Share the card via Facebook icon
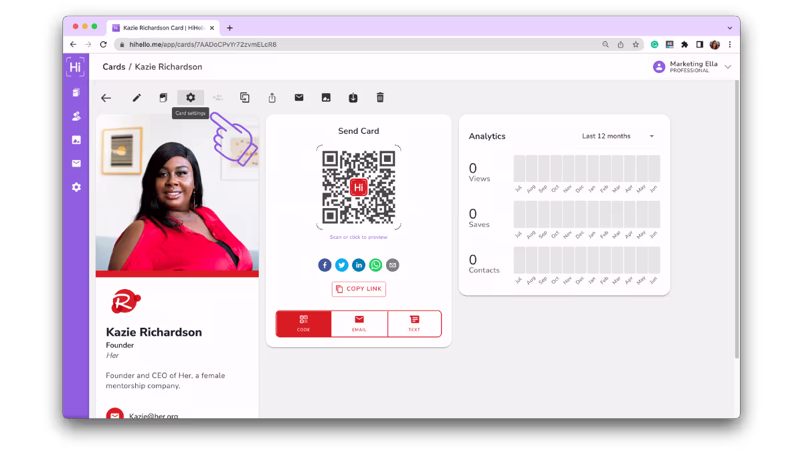The image size is (803, 453). coord(325,265)
